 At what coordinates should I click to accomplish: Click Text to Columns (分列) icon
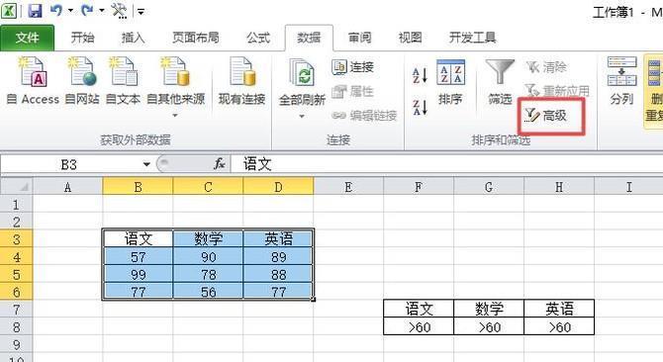click(x=621, y=81)
